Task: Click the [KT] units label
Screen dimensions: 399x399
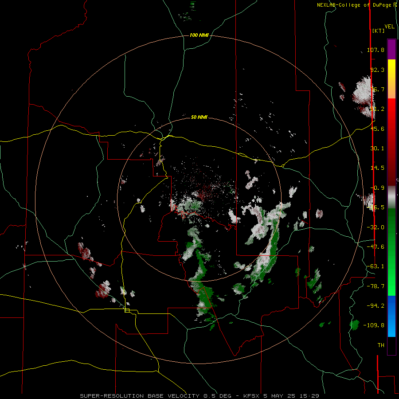Action: click(378, 31)
